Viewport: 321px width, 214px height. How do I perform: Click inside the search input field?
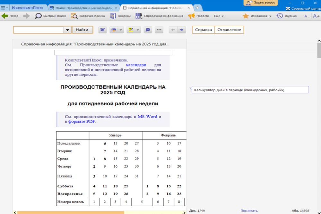click(x=39, y=29)
